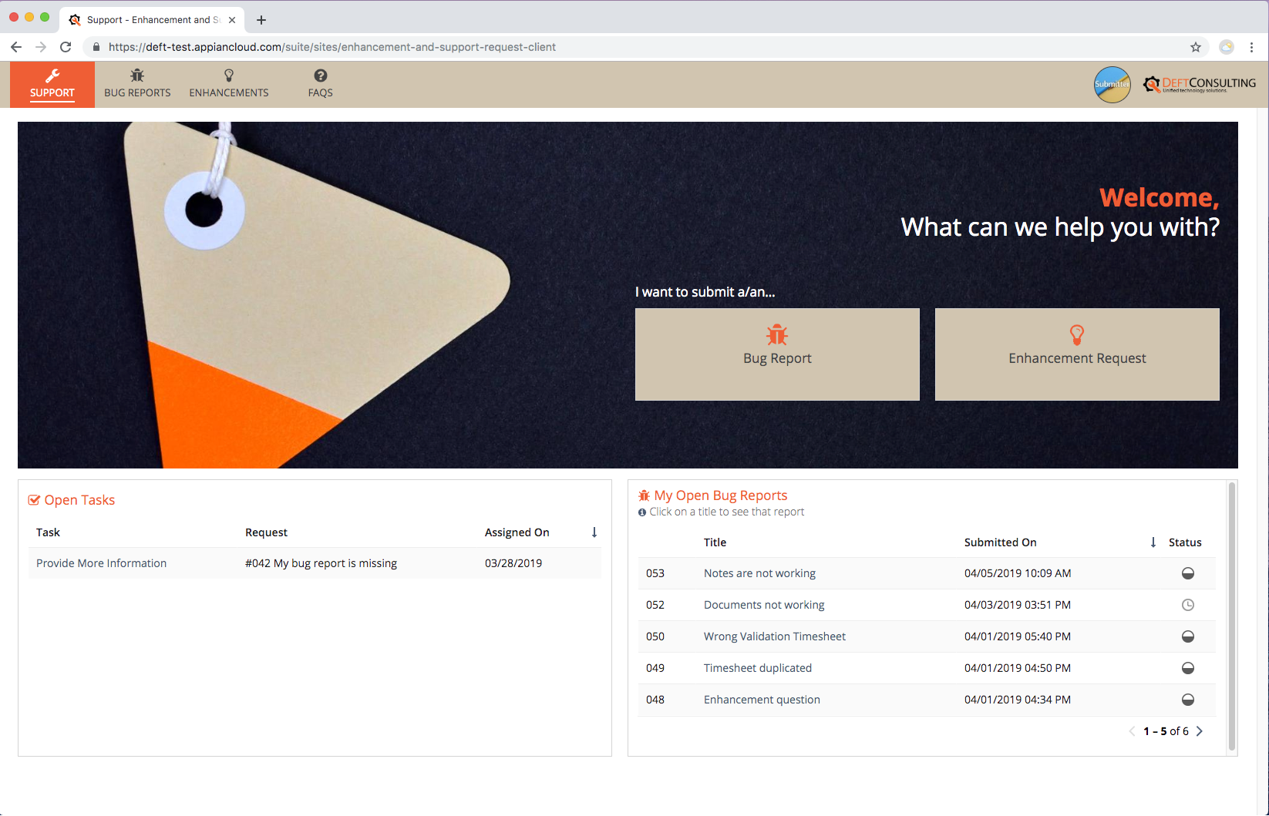The height and width of the screenshot is (816, 1269).
Task: Open 'Wrong Validation Timesheet' report
Action: [775, 636]
